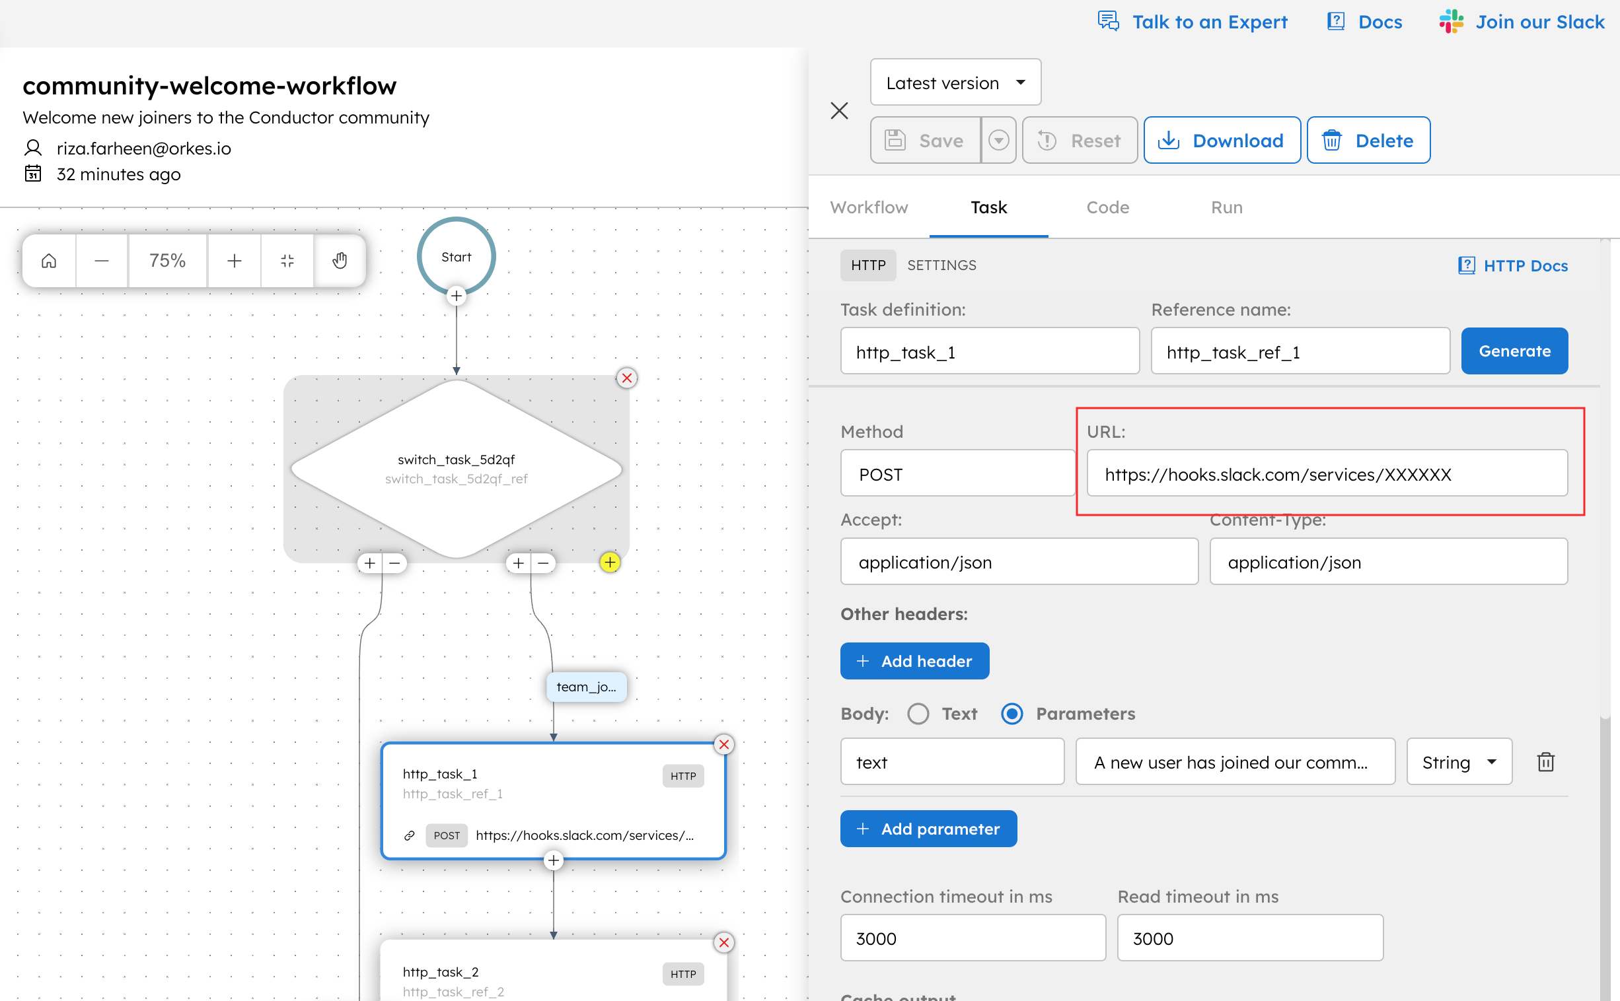Remove http_task_1 node with red X

[724, 744]
